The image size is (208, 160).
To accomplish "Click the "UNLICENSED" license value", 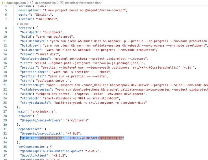I will tap(47, 19).
